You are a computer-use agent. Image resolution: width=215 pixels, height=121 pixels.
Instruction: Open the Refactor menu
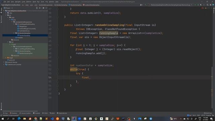click(29, 2)
